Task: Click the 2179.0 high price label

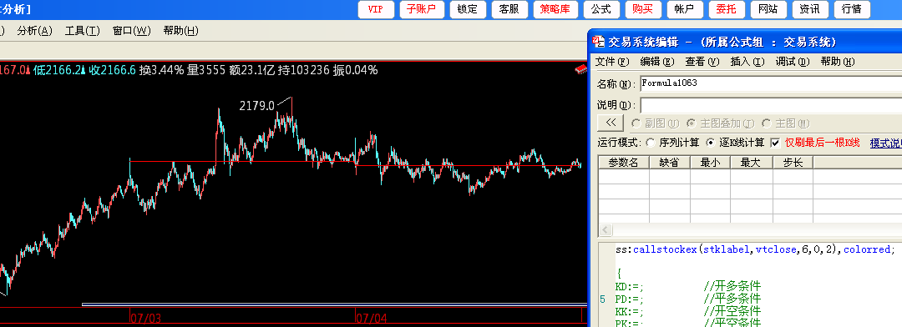Action: pyautogui.click(x=256, y=106)
